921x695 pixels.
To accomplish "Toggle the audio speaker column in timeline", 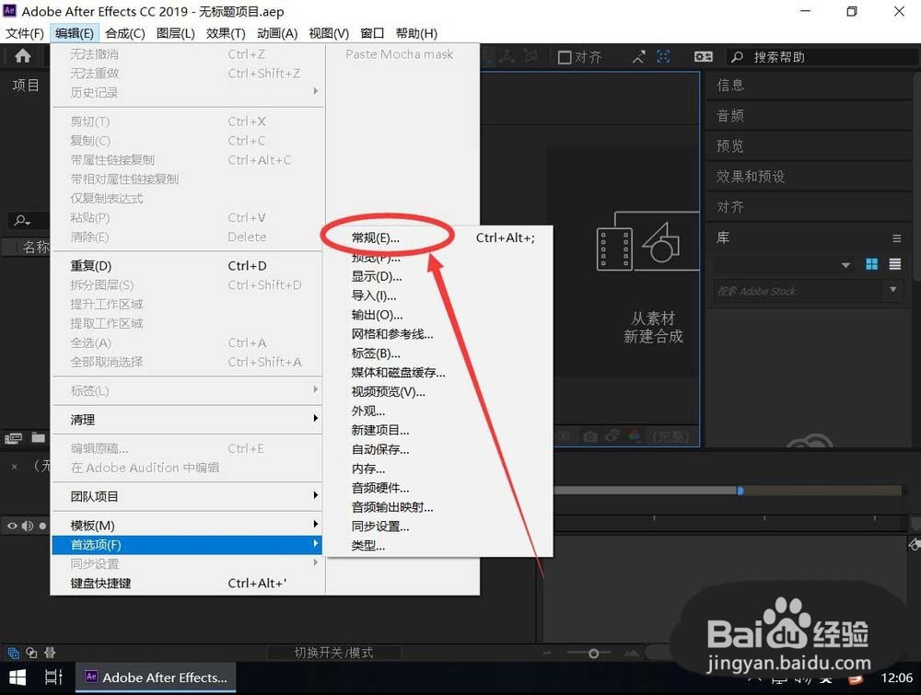I will pyautogui.click(x=28, y=526).
